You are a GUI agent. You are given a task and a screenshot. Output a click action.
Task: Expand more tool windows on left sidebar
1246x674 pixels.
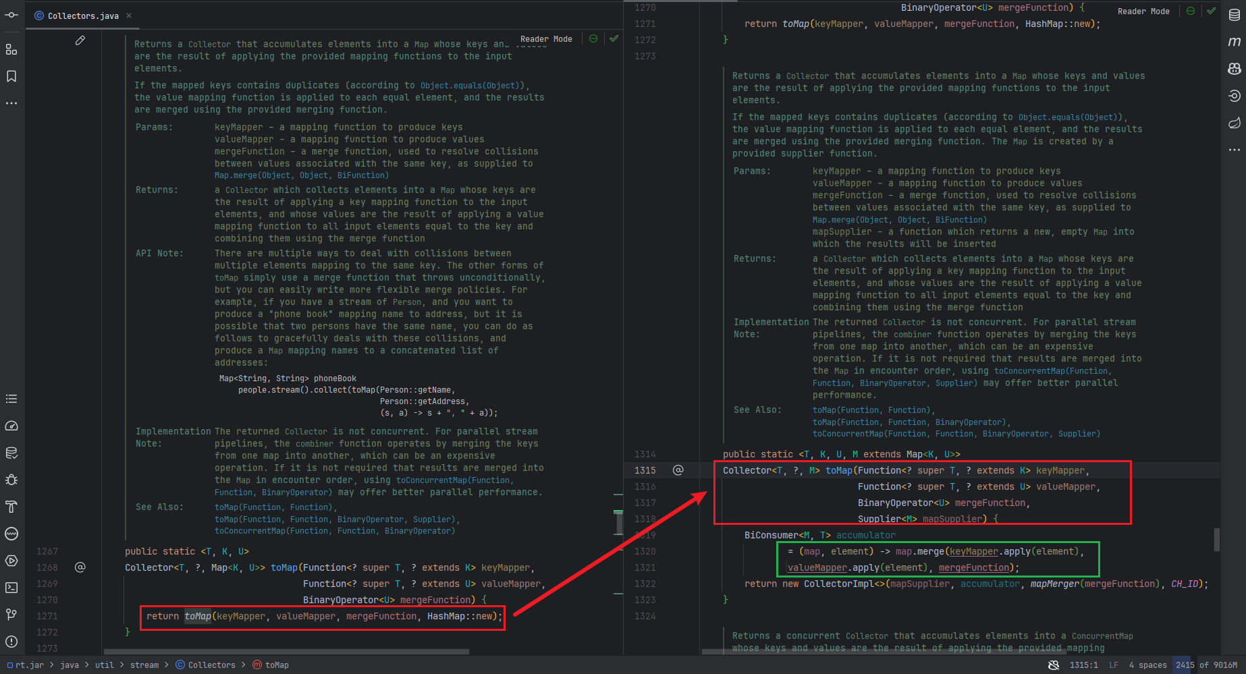(11, 103)
